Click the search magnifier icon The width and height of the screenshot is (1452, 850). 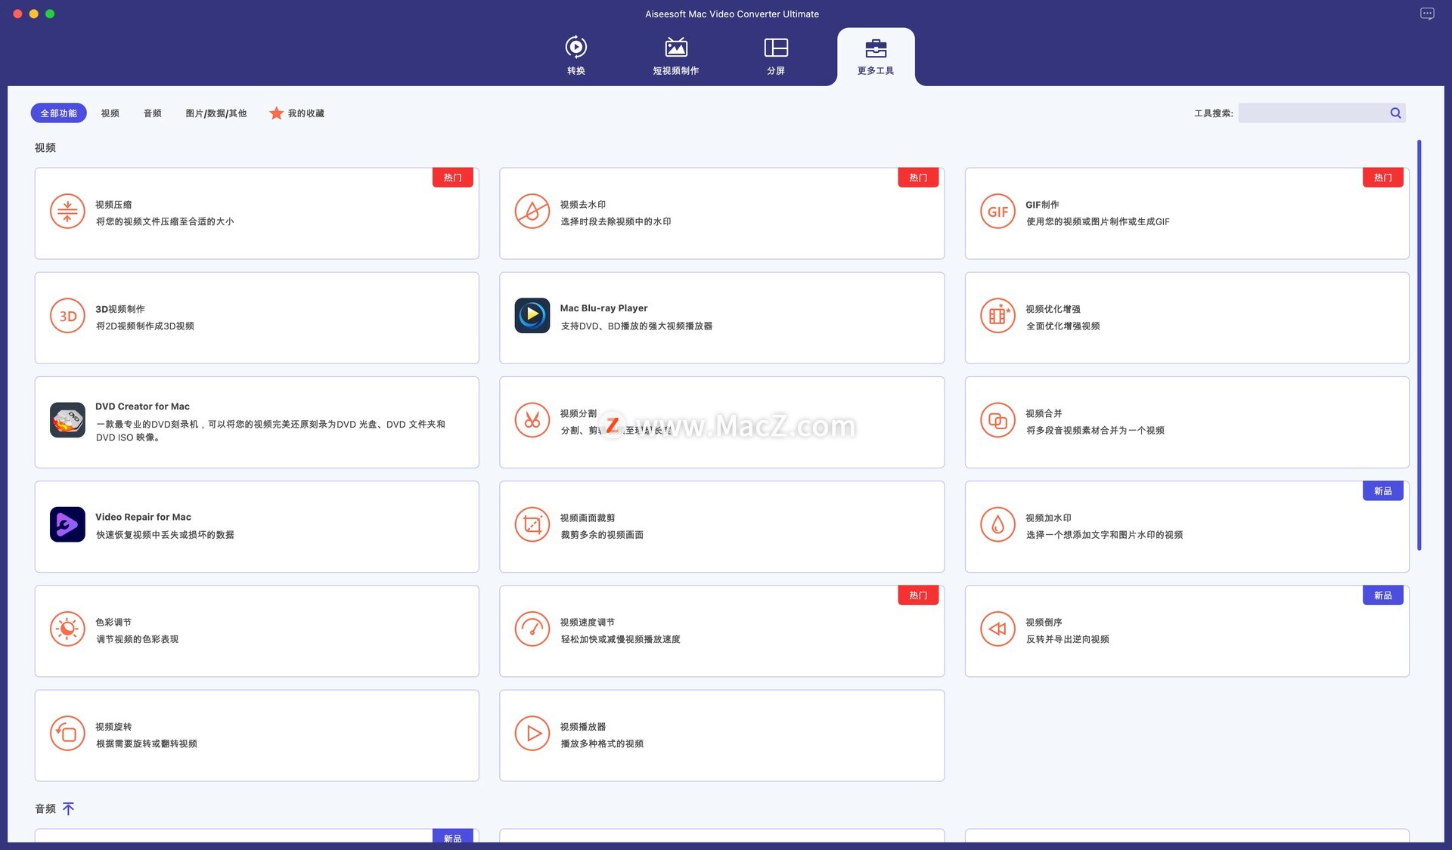tap(1395, 113)
